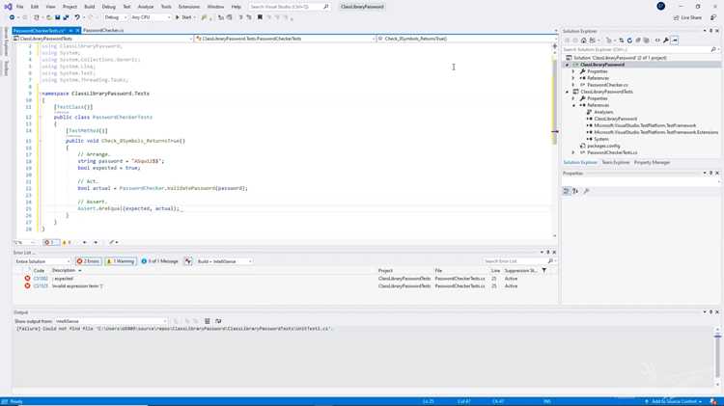Click the Search Solution Explorer field

tap(639, 49)
